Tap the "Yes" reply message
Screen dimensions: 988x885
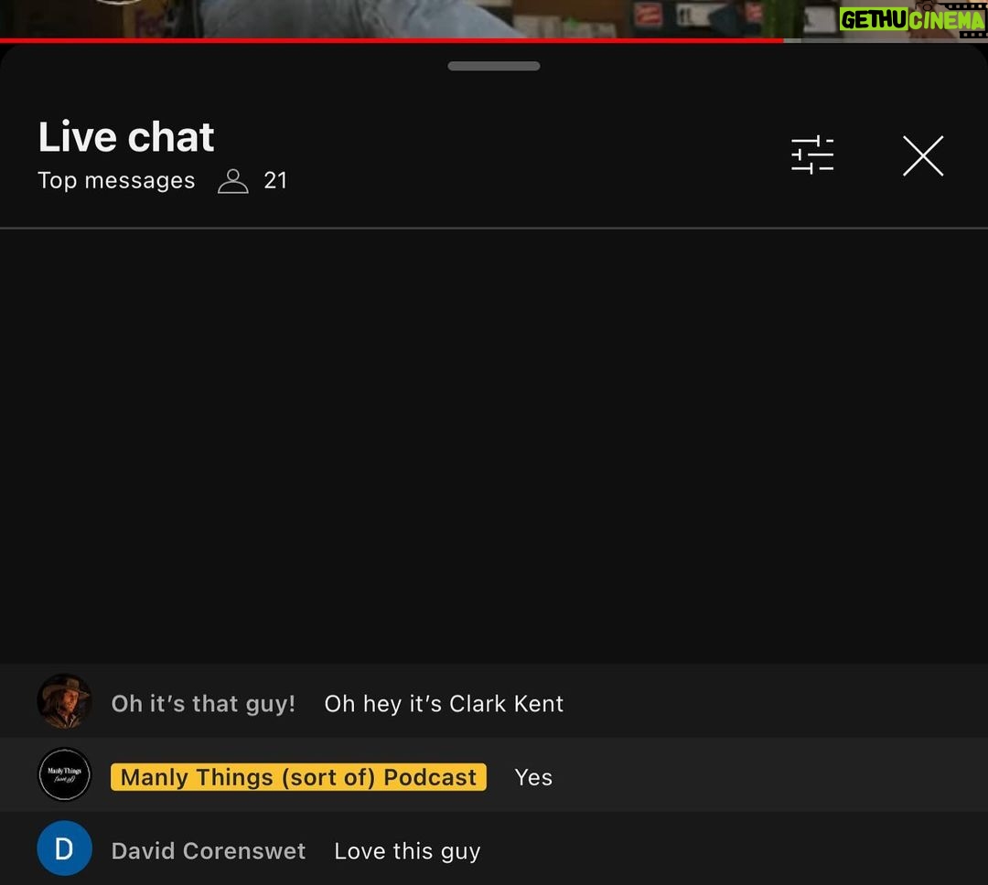coord(533,777)
